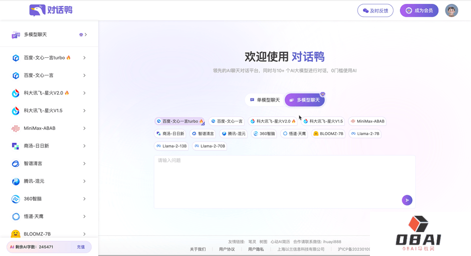The image size is (471, 256).
Task: Toggle the Llama-2-13B model chip
Action: (x=171, y=146)
